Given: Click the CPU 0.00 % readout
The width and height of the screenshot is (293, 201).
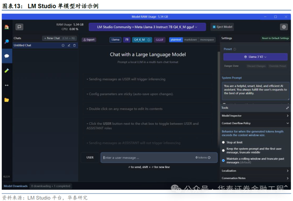Looking at the screenshot, I should click(x=70, y=29).
